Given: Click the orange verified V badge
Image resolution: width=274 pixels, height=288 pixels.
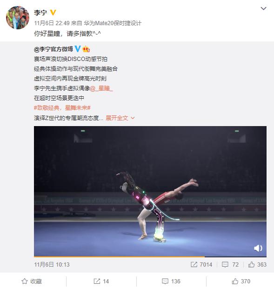Looking at the screenshot, I should 53,13.
